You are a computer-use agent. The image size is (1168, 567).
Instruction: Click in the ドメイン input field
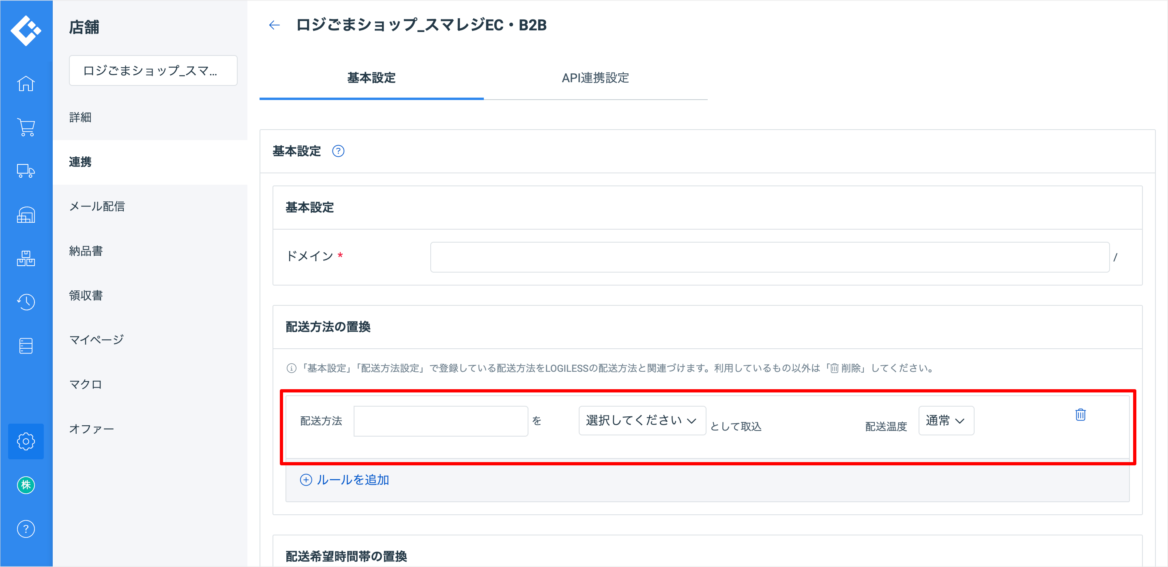pos(769,257)
